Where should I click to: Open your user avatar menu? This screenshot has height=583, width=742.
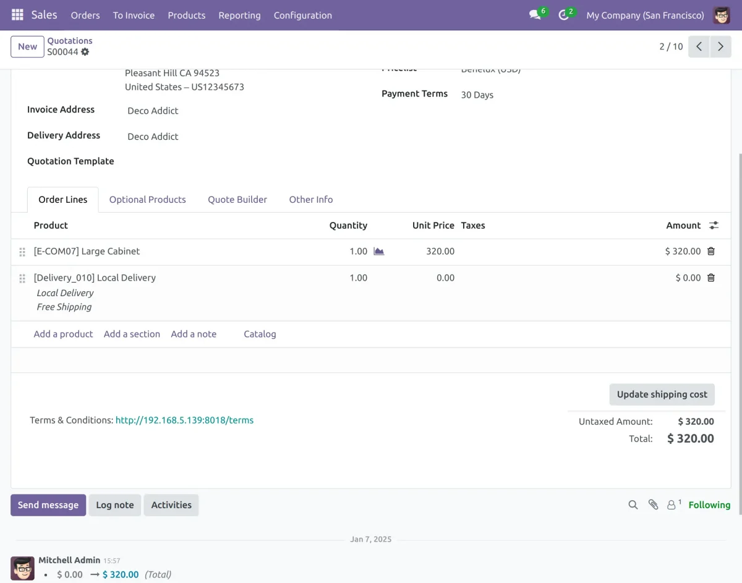pyautogui.click(x=721, y=15)
